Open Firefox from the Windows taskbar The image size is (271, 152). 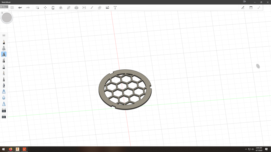[11, 149]
